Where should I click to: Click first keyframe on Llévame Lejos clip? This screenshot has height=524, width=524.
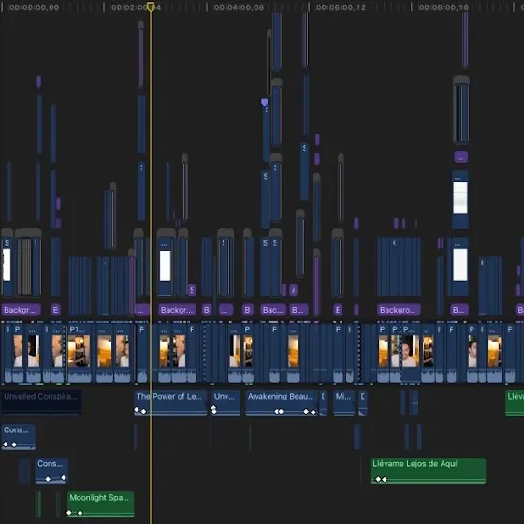coord(378,479)
